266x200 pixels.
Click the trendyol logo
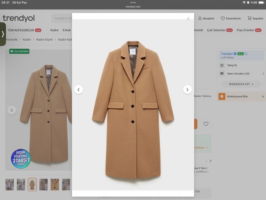click(x=19, y=18)
